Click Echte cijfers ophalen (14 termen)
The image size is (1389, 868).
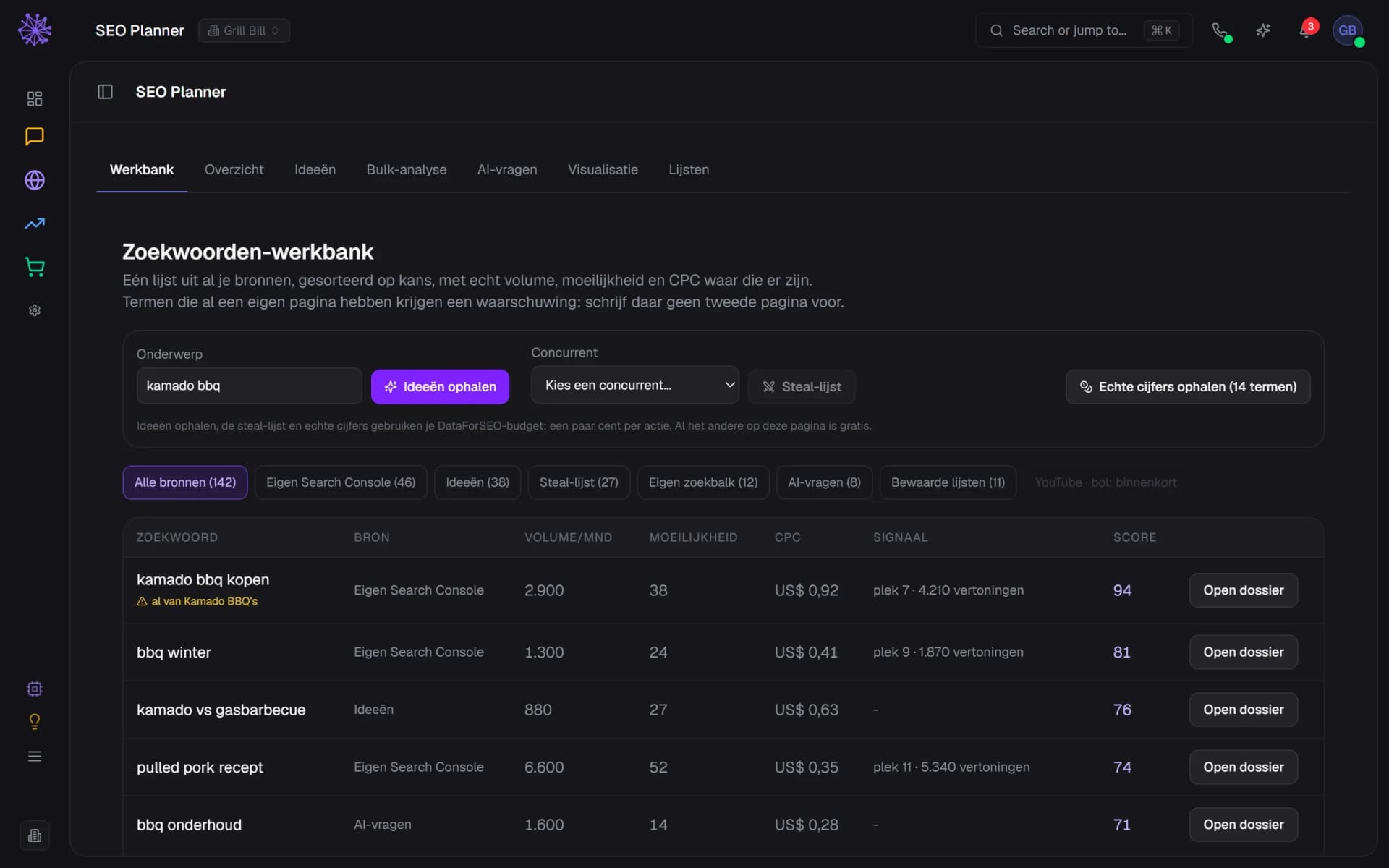pos(1187,387)
